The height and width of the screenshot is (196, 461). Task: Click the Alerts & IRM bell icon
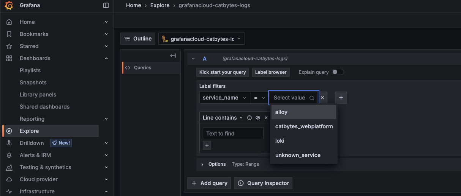pyautogui.click(x=9, y=155)
